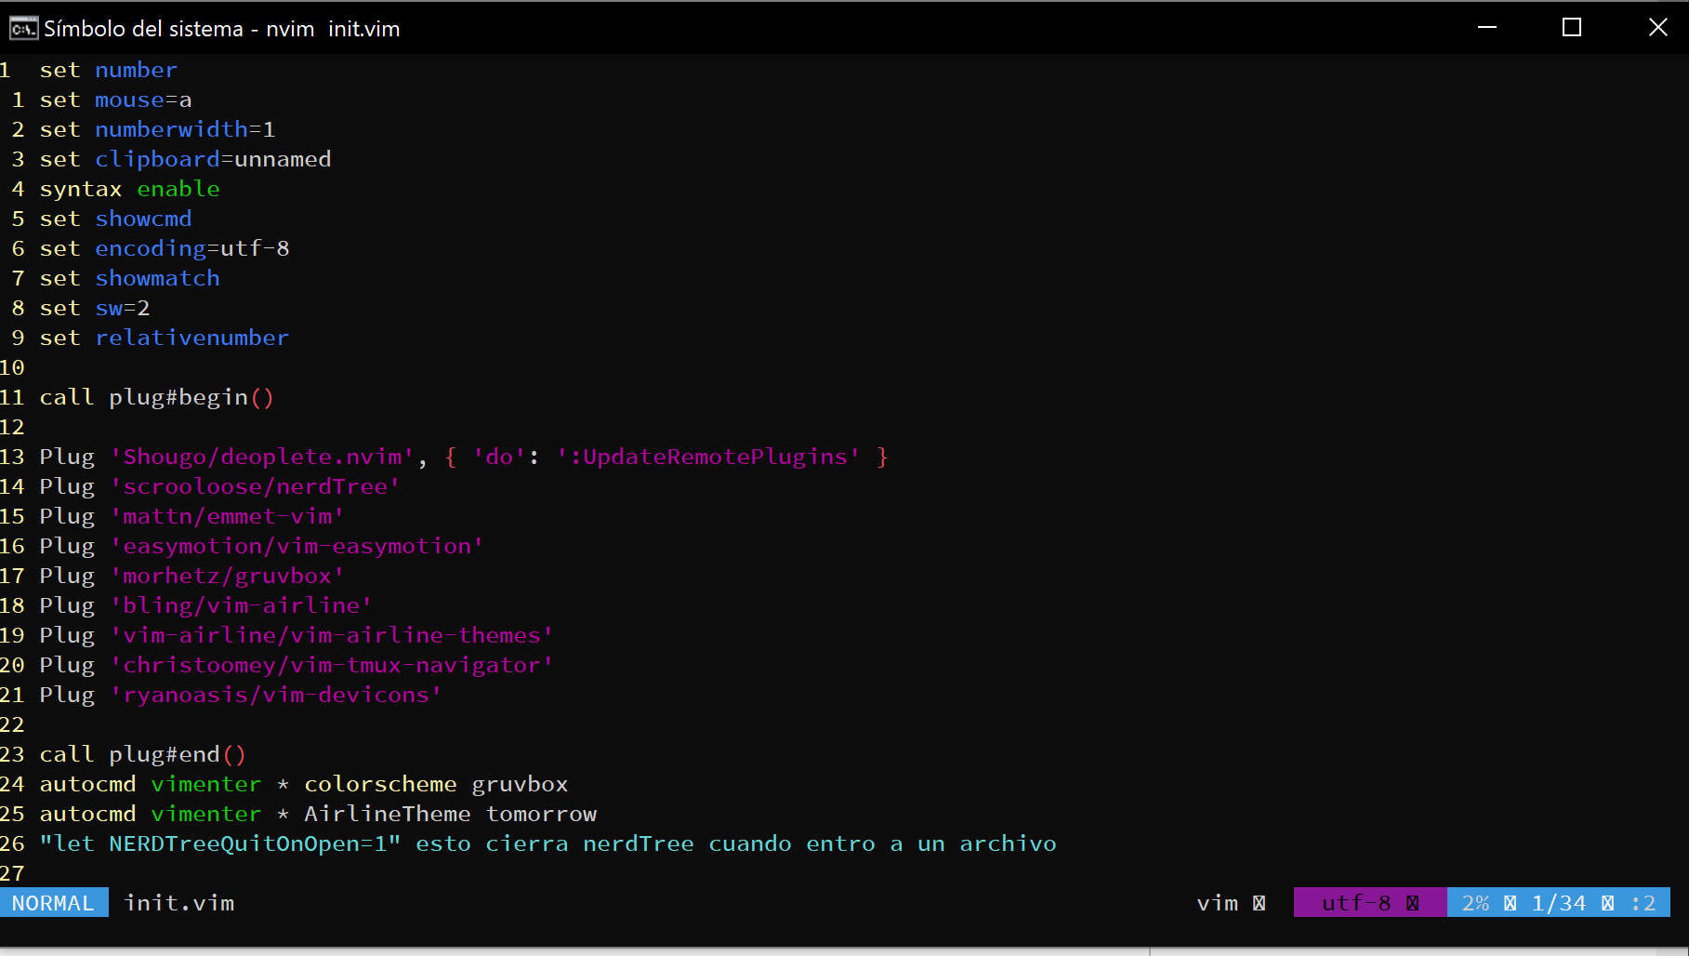This screenshot has height=956, width=1689.
Task: Click the ':UpdateRemotePlugins' string
Action: (x=708, y=457)
